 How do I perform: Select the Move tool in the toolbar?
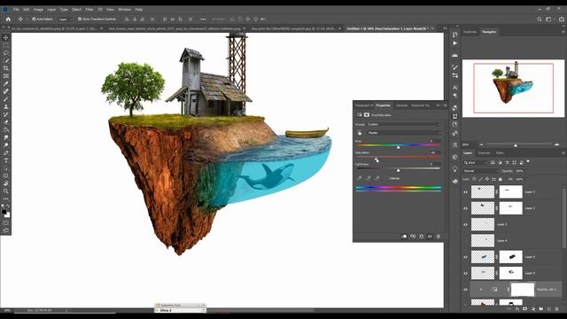pos(6,37)
